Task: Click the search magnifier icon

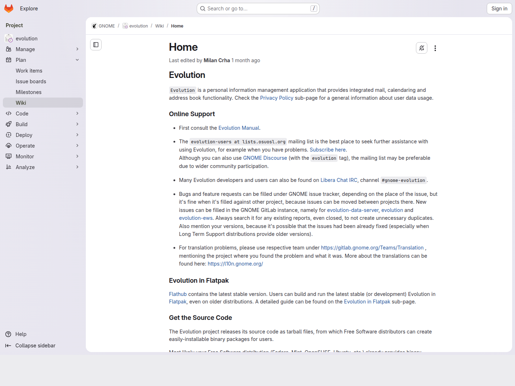Action: (x=203, y=9)
